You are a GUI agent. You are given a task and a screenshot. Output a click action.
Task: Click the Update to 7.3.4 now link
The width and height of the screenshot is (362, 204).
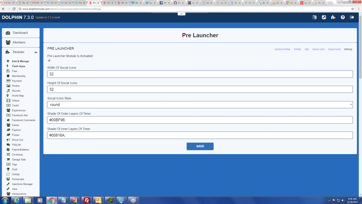tap(48, 17)
